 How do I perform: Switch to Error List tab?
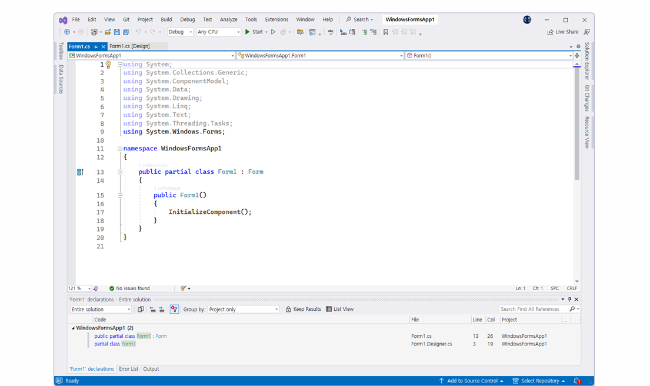click(128, 369)
